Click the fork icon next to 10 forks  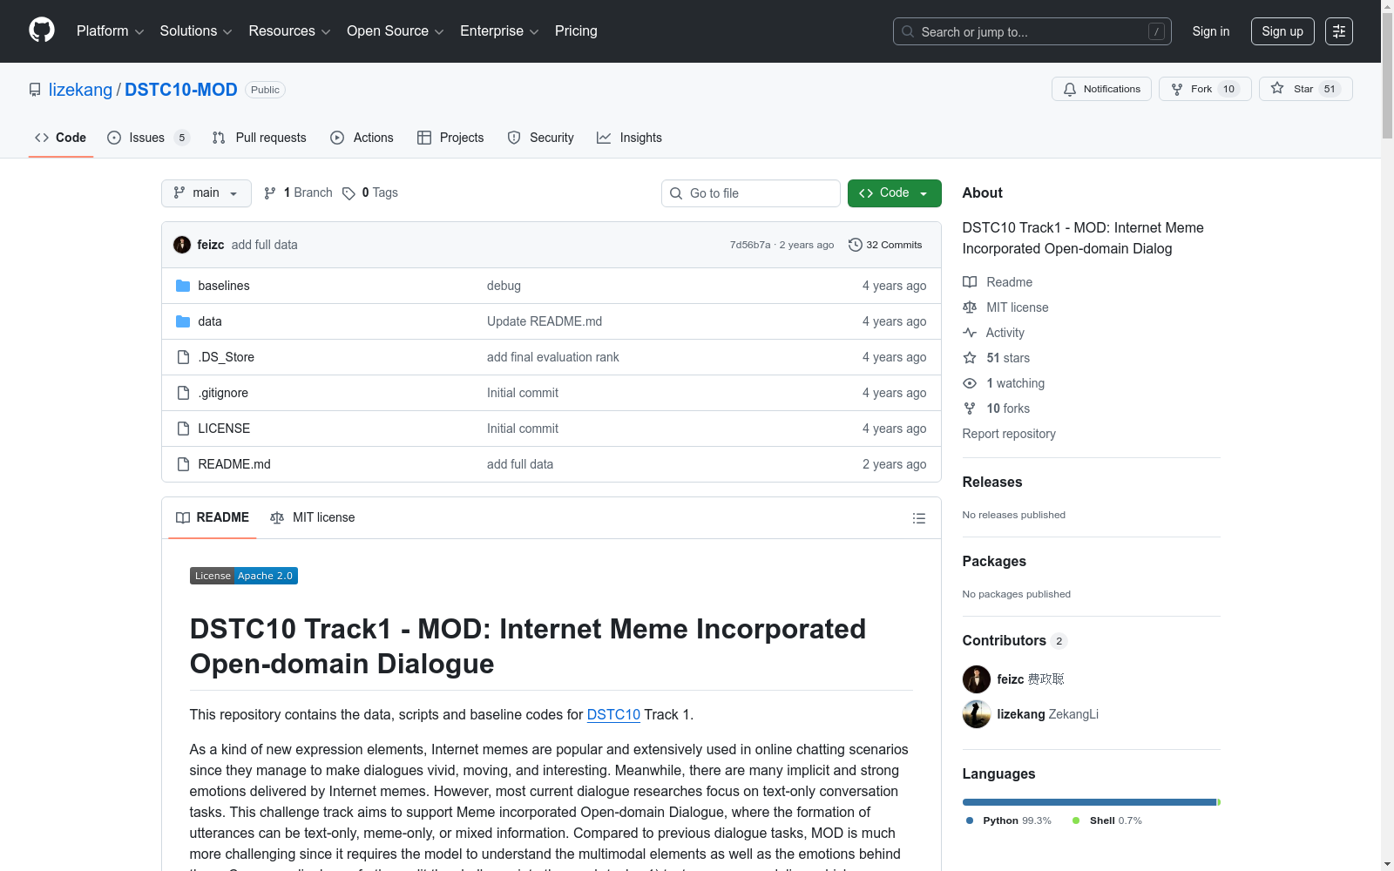[970, 408]
